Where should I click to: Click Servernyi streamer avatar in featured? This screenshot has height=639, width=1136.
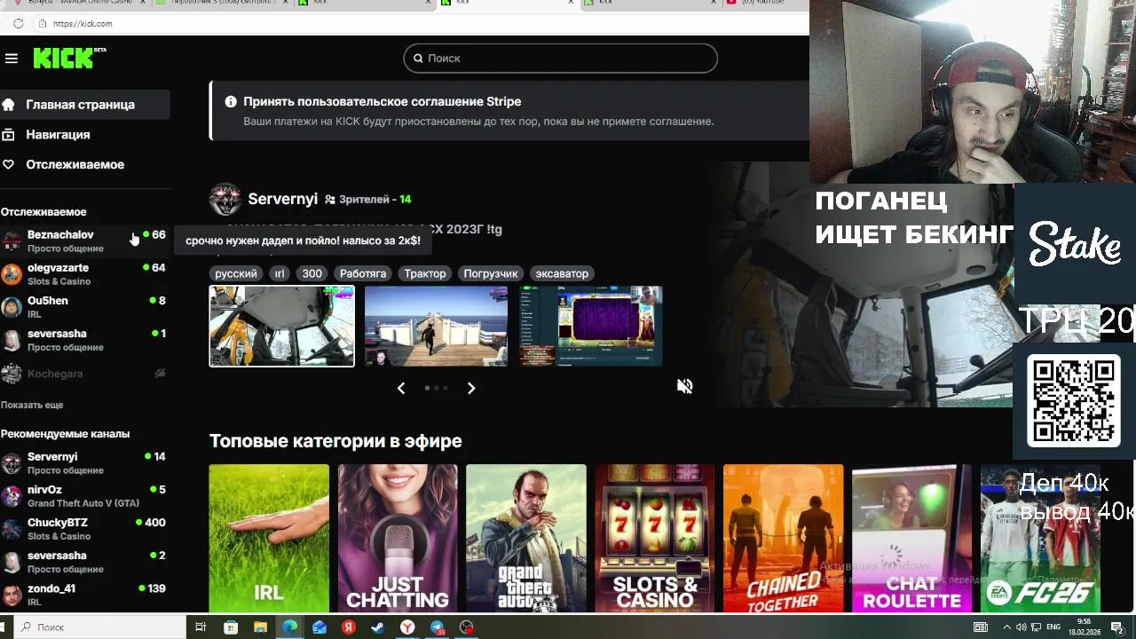225,199
